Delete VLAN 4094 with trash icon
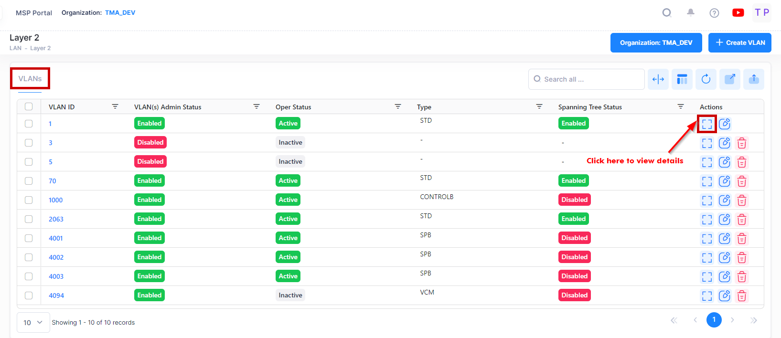This screenshot has height=338, width=781. pos(741,296)
